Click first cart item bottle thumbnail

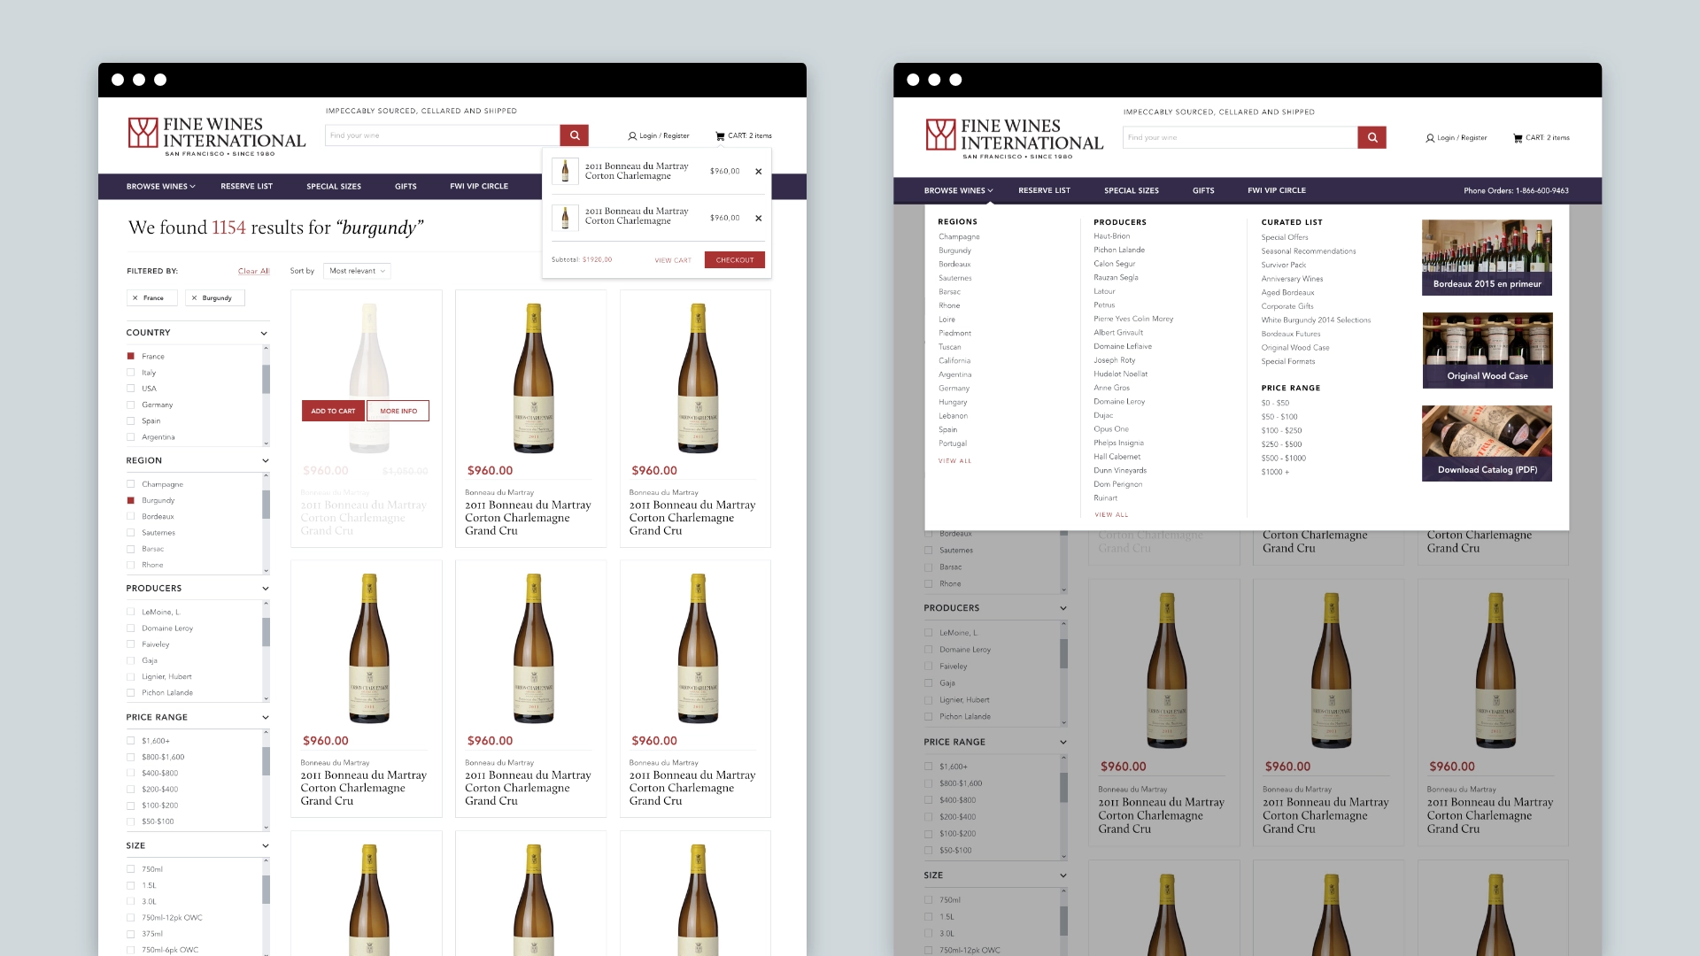point(565,171)
